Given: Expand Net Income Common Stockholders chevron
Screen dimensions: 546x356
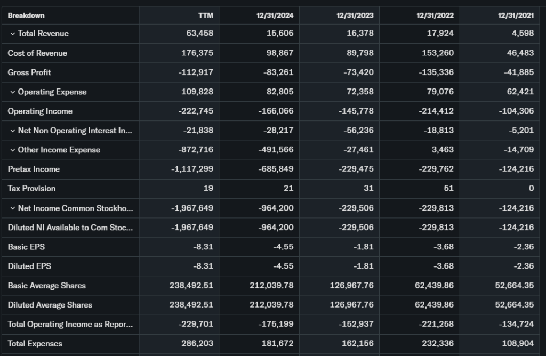Looking at the screenshot, I should point(12,208).
